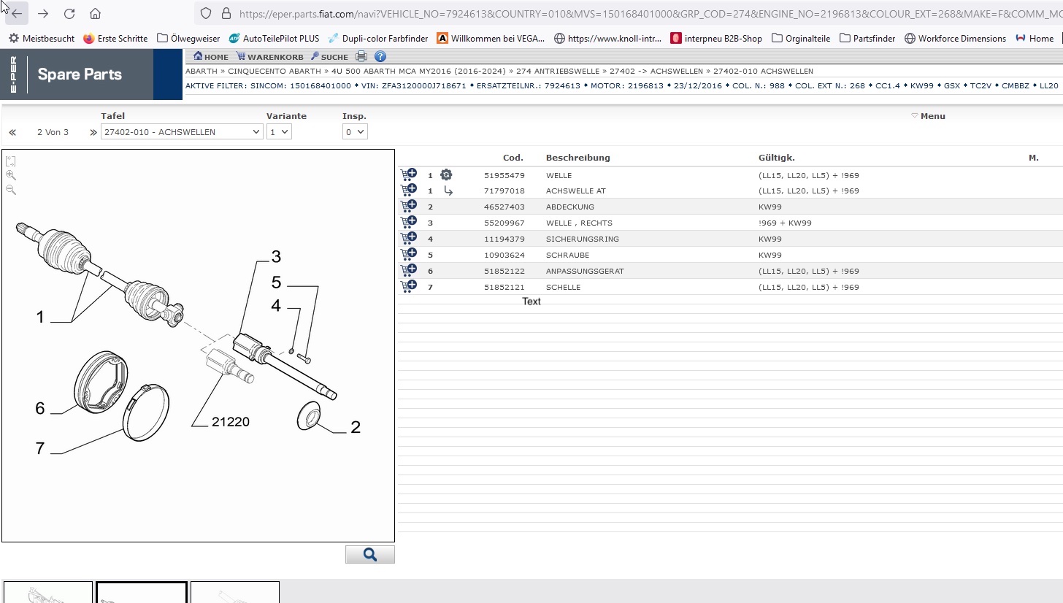Expand the Menu disclosure triangle
This screenshot has width=1063, height=603.
coord(914,116)
